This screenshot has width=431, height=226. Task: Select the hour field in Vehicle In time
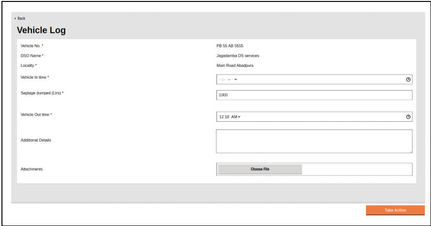click(220, 80)
